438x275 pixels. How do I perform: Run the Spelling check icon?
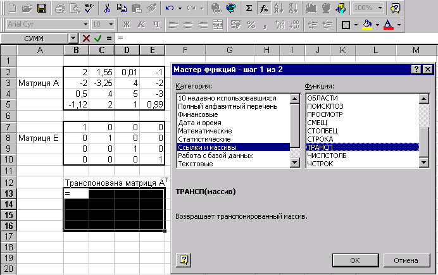[x=89, y=8]
